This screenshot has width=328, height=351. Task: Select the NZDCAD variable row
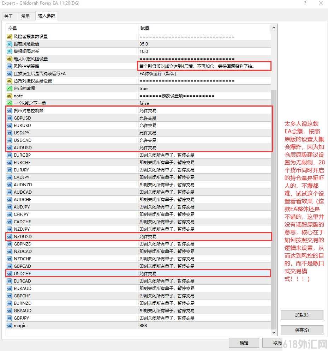pyautogui.click(x=138, y=252)
